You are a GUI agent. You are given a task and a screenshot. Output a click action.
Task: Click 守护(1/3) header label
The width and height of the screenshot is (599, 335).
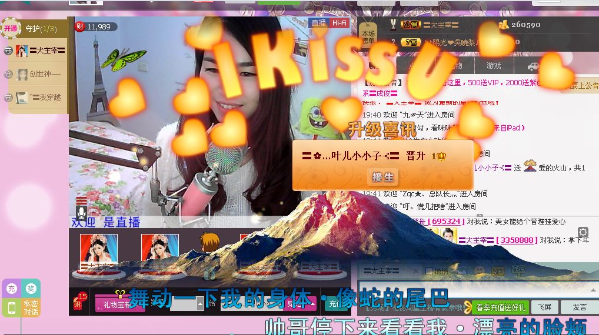coord(41,29)
